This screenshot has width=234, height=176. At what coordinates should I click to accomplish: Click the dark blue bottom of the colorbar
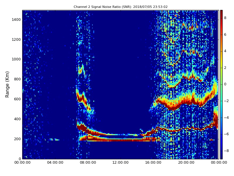pos(221,156)
